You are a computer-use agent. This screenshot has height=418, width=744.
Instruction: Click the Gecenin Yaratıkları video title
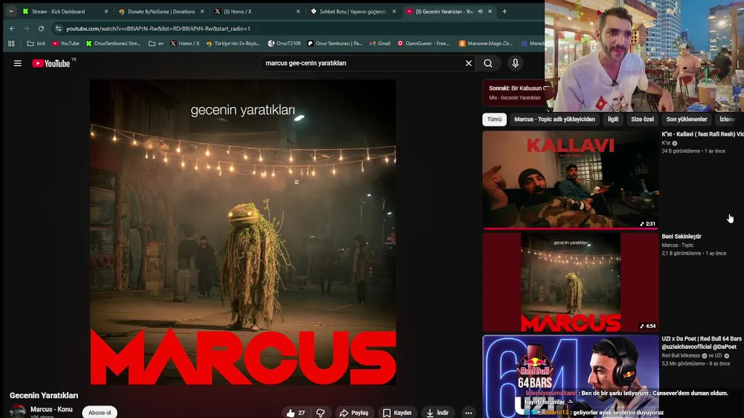click(44, 395)
